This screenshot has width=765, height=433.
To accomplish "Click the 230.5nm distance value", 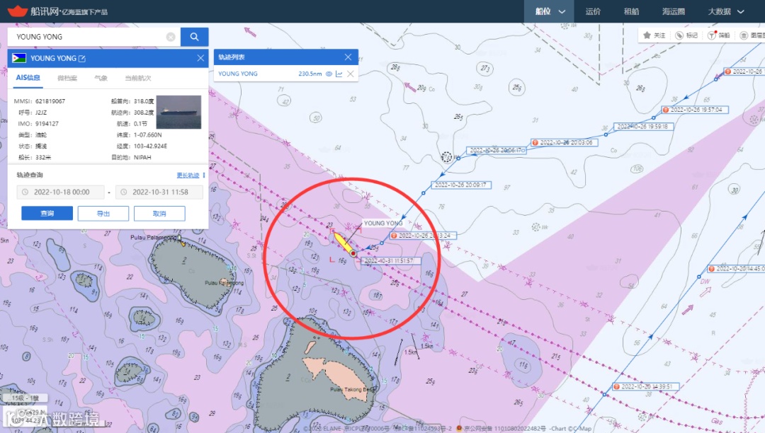I will coord(310,74).
